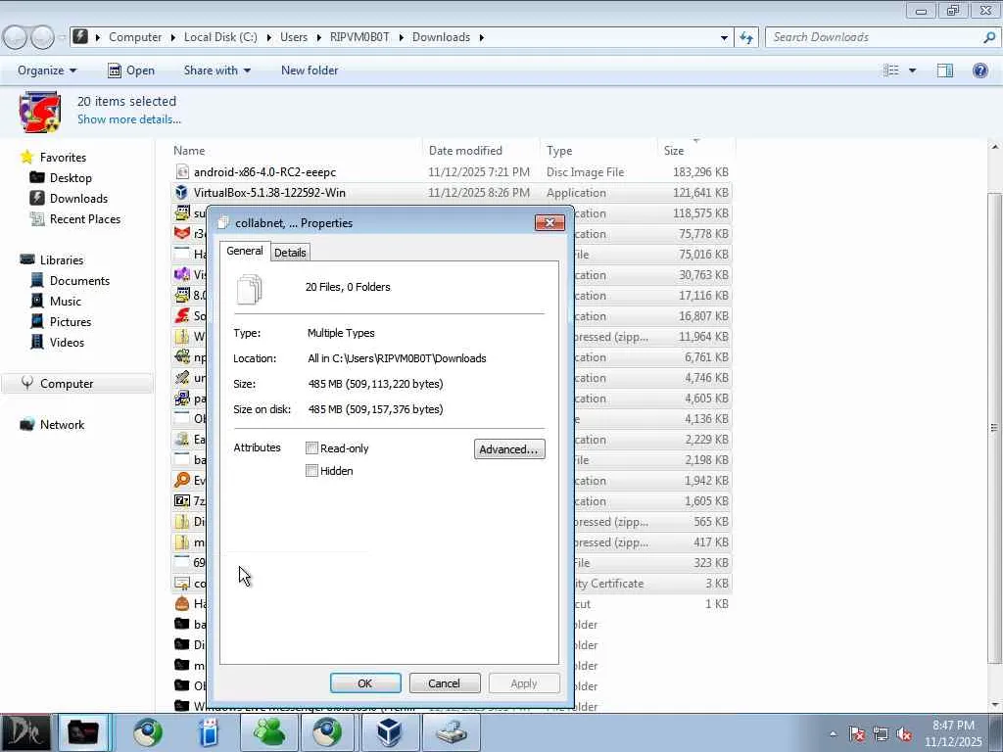Open the VirtualBox cube icon on taskbar
1003x752 pixels.
[388, 732]
